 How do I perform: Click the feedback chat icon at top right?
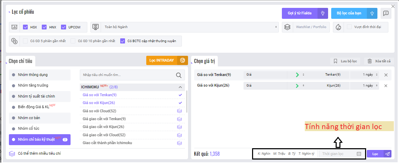tap(386, 13)
